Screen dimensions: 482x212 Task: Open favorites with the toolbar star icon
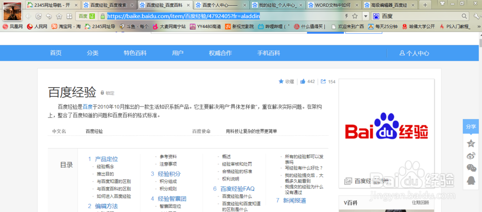pyautogui.click(x=59, y=16)
